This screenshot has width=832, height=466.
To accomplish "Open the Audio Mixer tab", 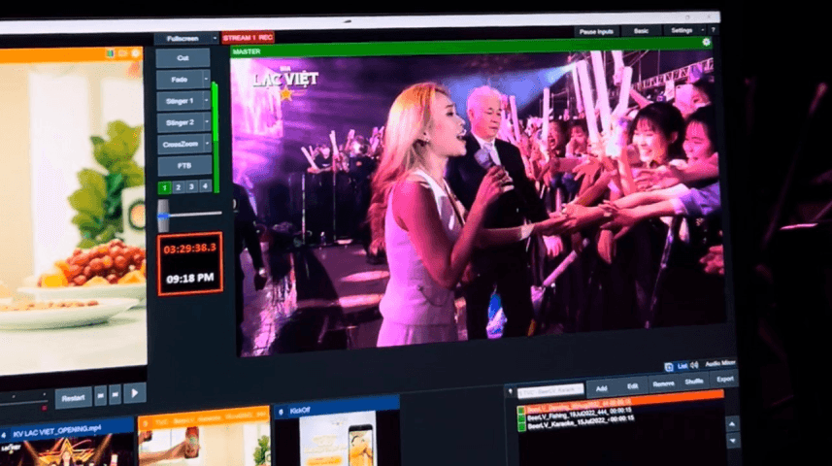I will click(x=720, y=363).
